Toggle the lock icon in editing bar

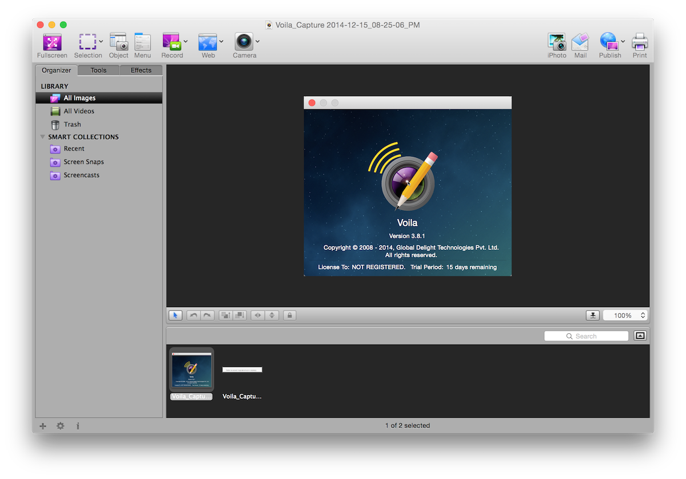tap(290, 315)
